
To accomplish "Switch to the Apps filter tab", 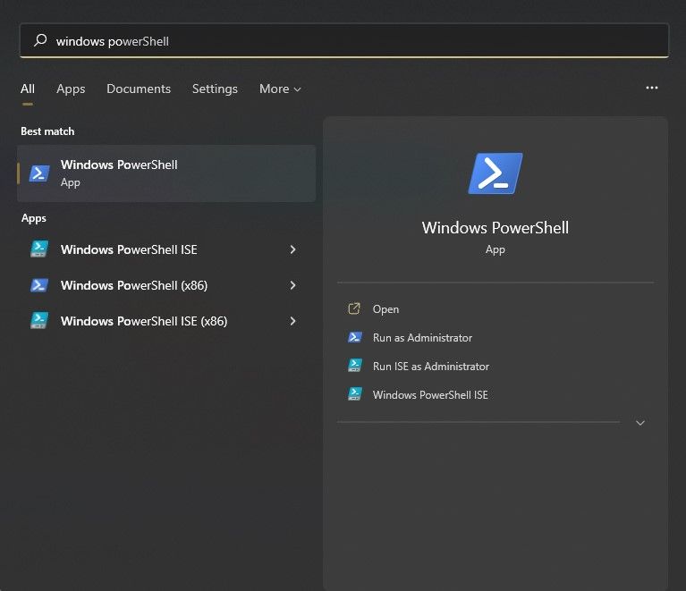I will click(71, 89).
